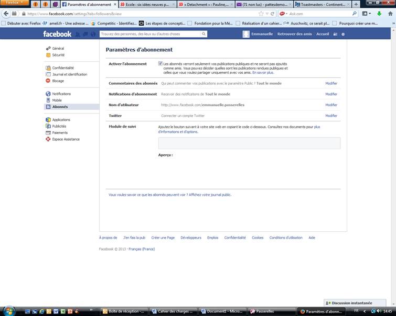Toggle the Activer l'abonnement checkbox
396x316 pixels.
(160, 63)
